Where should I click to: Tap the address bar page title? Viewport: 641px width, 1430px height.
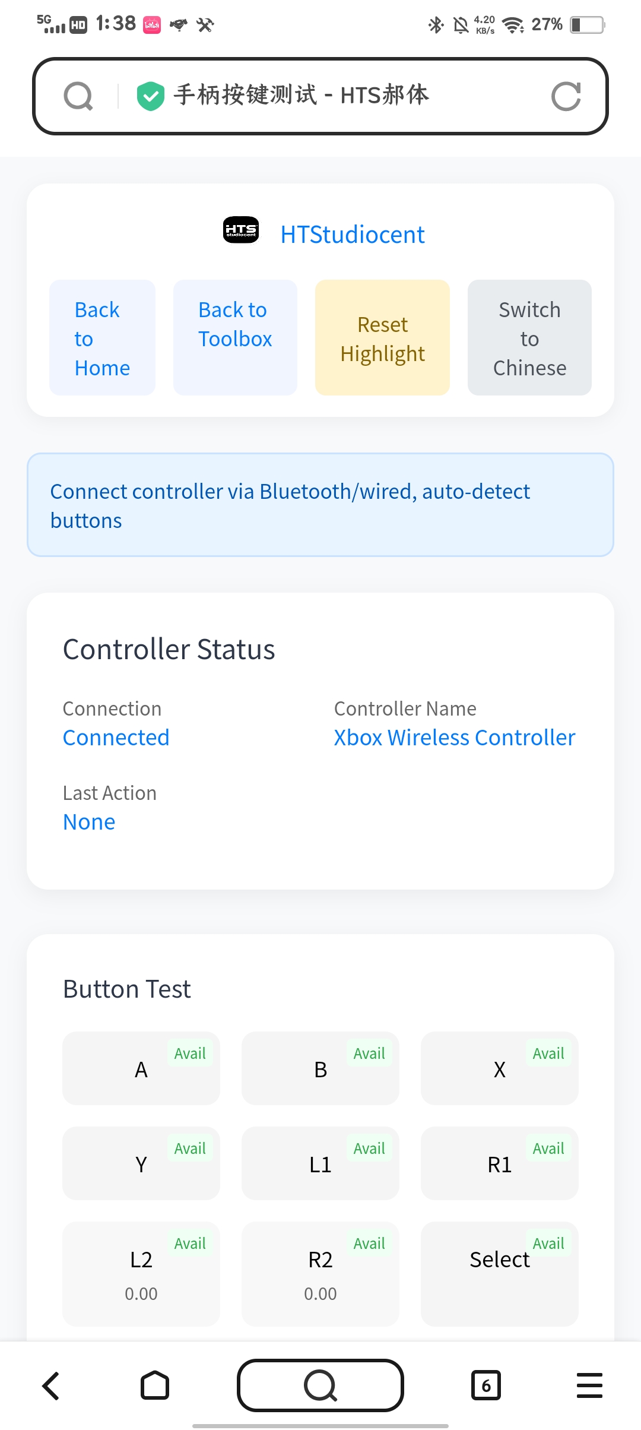[x=301, y=95]
